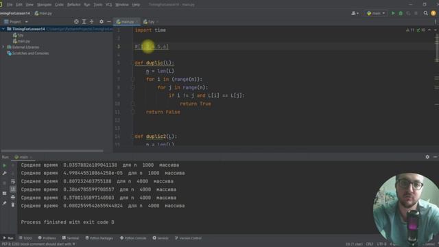
Task: Open Project panel gear options
Action: point(102,21)
